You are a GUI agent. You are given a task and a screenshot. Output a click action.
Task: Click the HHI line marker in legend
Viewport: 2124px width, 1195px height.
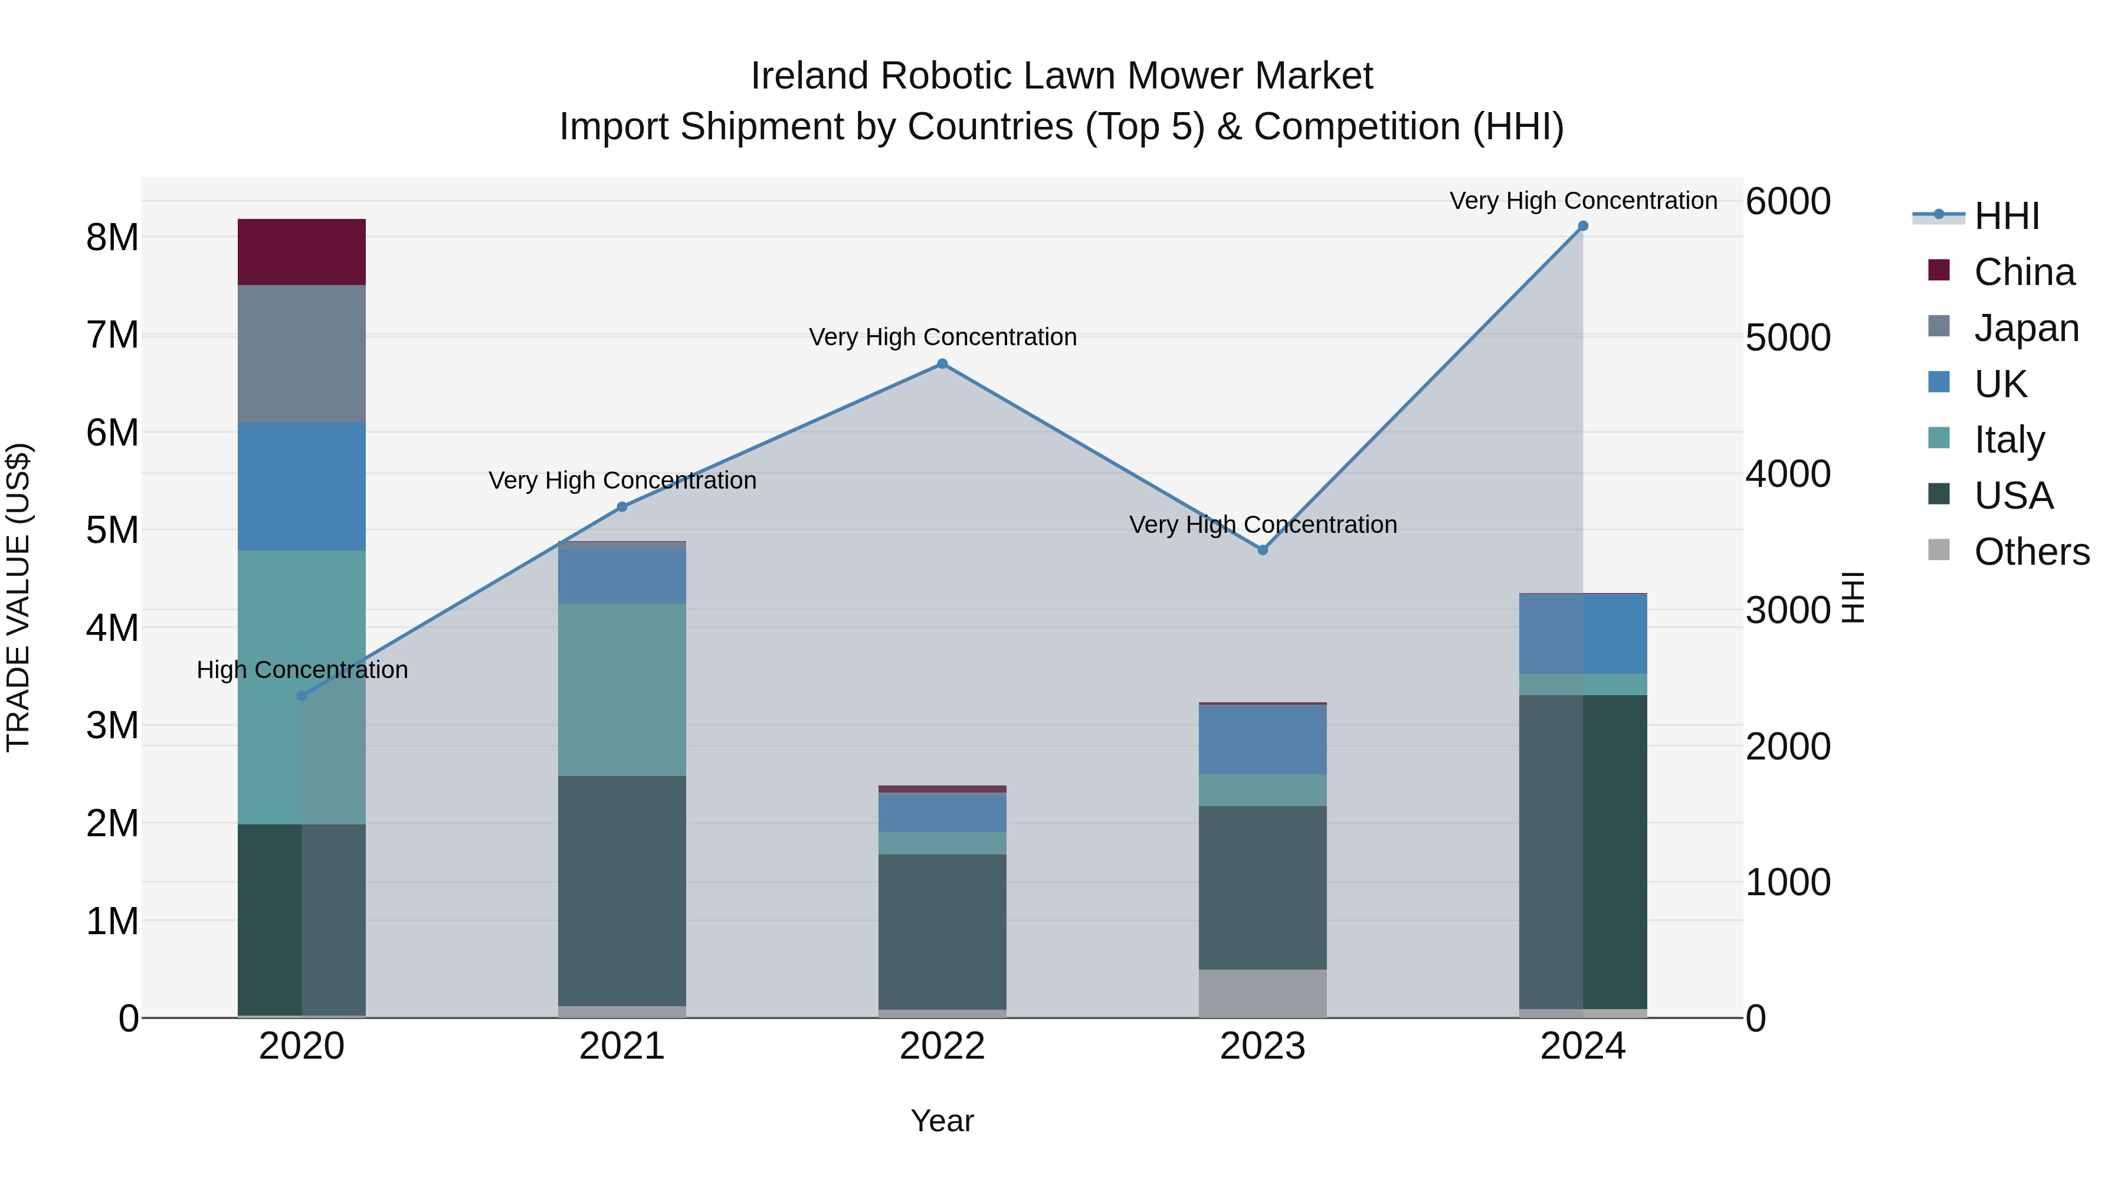(x=1939, y=214)
